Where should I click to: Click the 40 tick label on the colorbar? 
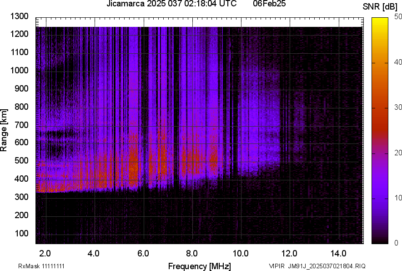click(x=397, y=62)
